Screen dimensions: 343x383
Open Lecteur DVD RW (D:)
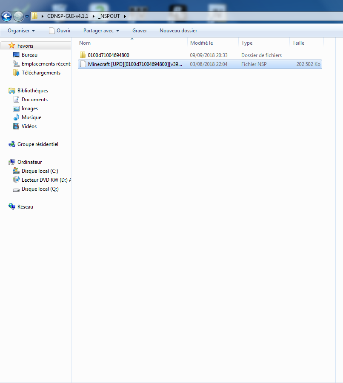point(46,180)
